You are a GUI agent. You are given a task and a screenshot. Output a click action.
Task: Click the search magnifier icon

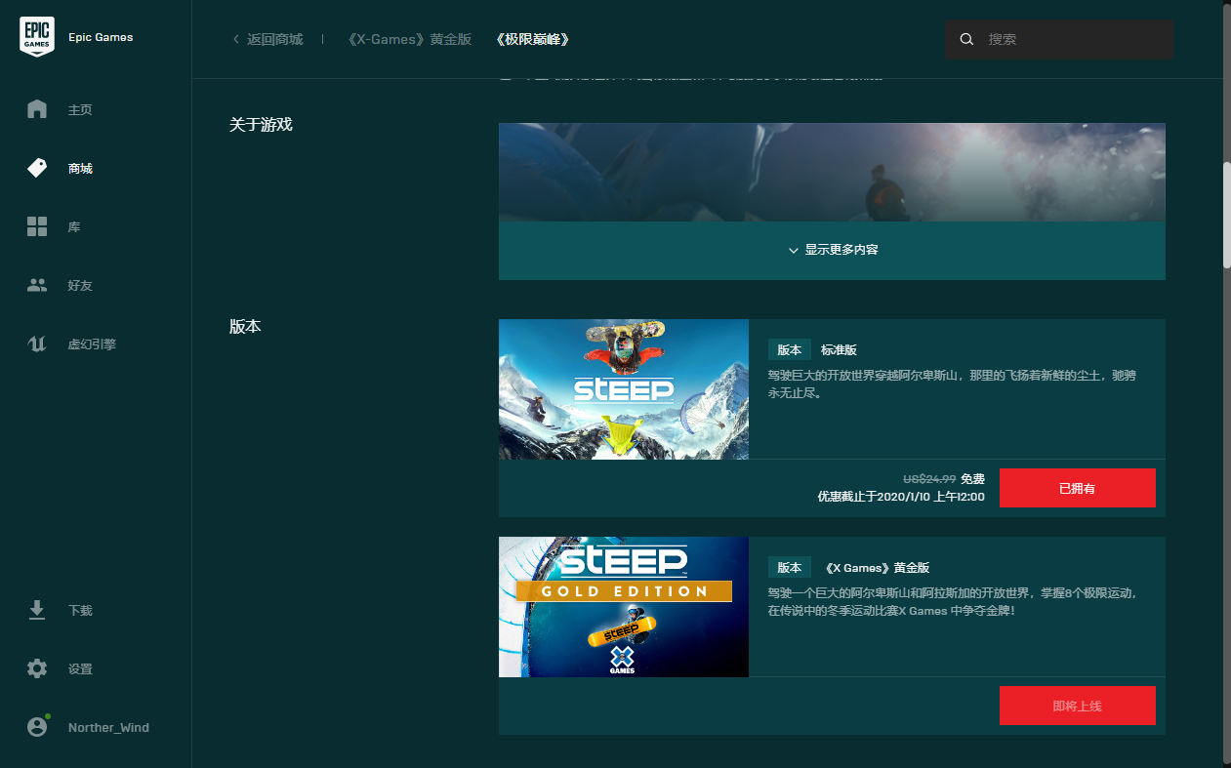[x=967, y=39]
